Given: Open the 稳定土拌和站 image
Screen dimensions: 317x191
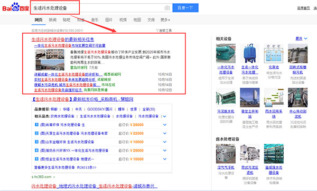Looking at the screenshot, I should point(250,97).
